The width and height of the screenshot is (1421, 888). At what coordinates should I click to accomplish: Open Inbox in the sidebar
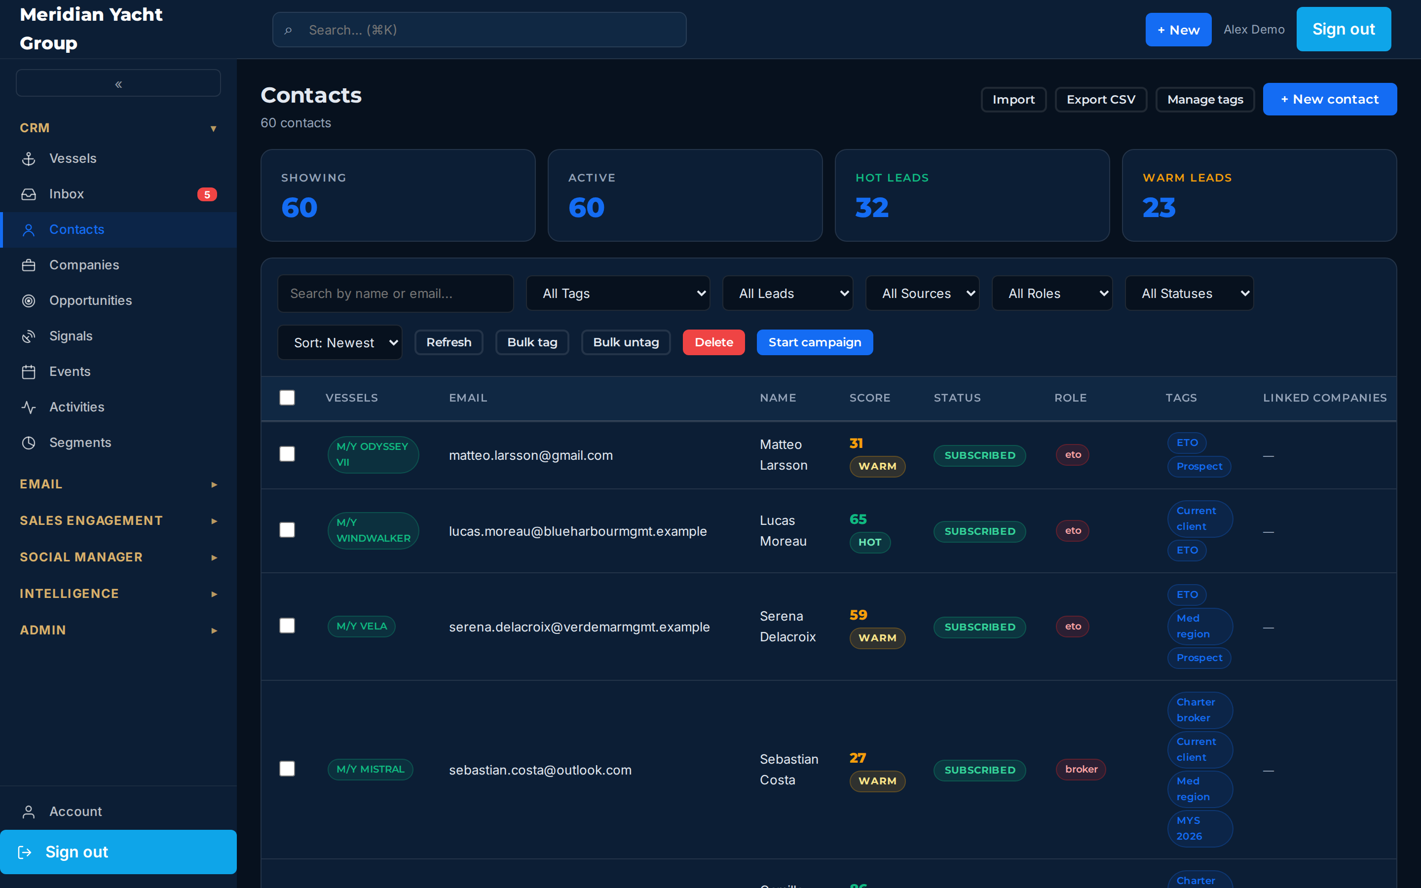pyautogui.click(x=118, y=194)
